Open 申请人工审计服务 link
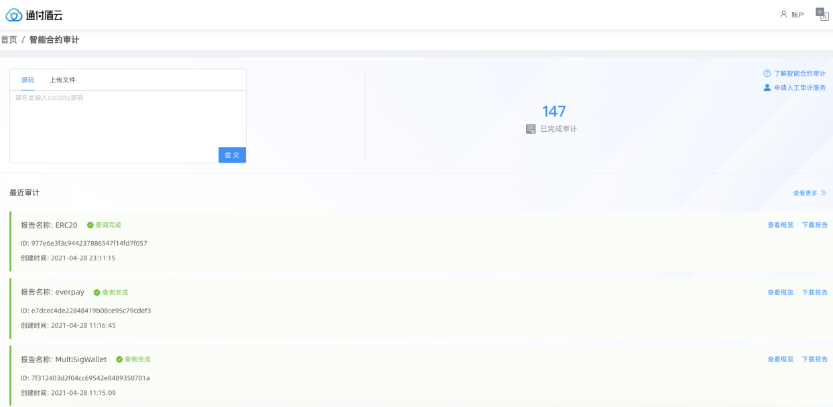 coord(799,88)
